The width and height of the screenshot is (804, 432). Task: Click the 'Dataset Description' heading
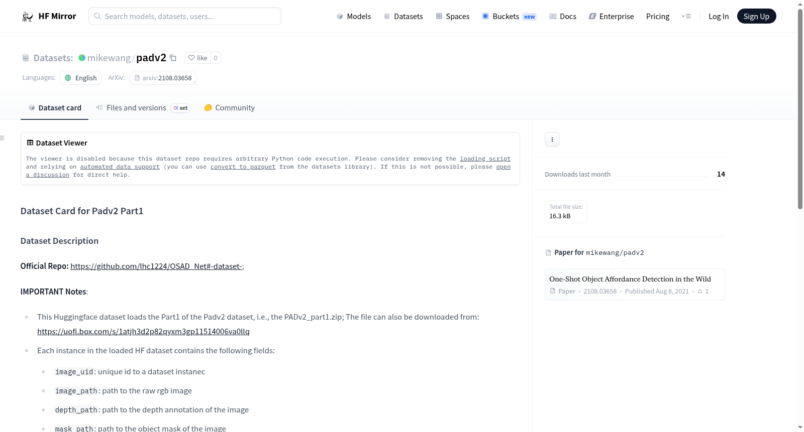point(59,241)
